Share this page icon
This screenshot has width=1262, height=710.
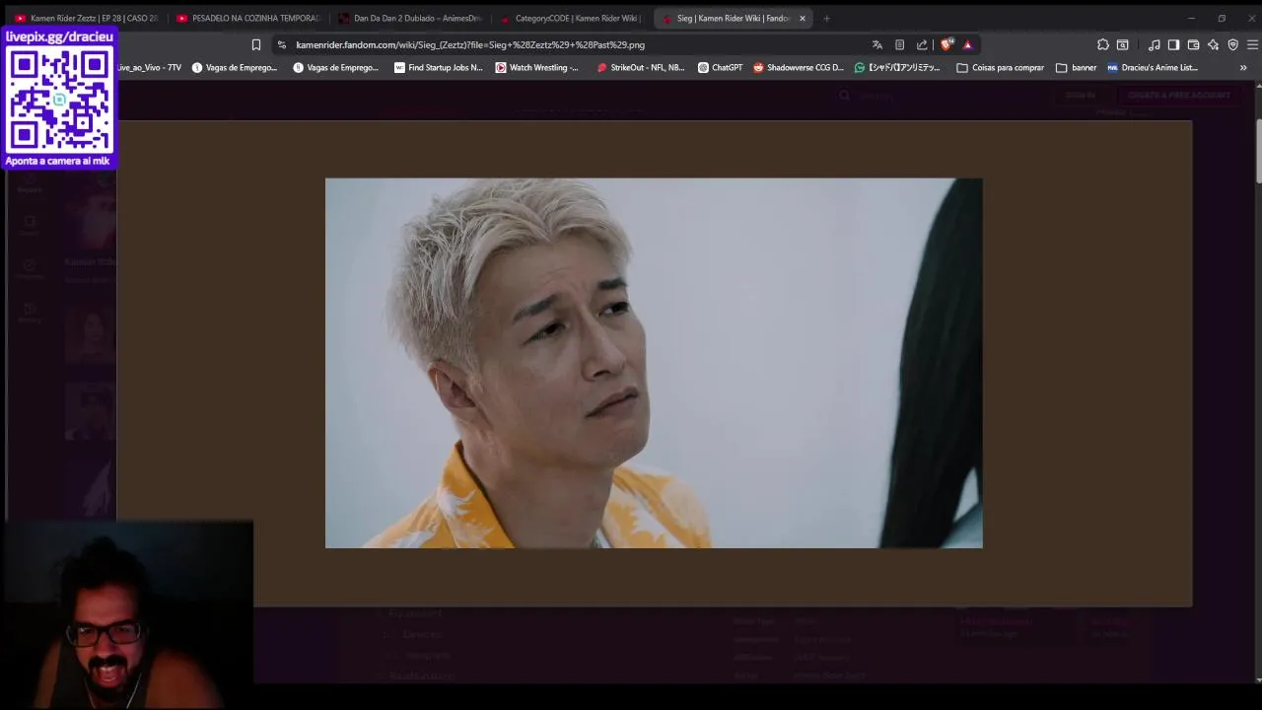click(x=922, y=44)
